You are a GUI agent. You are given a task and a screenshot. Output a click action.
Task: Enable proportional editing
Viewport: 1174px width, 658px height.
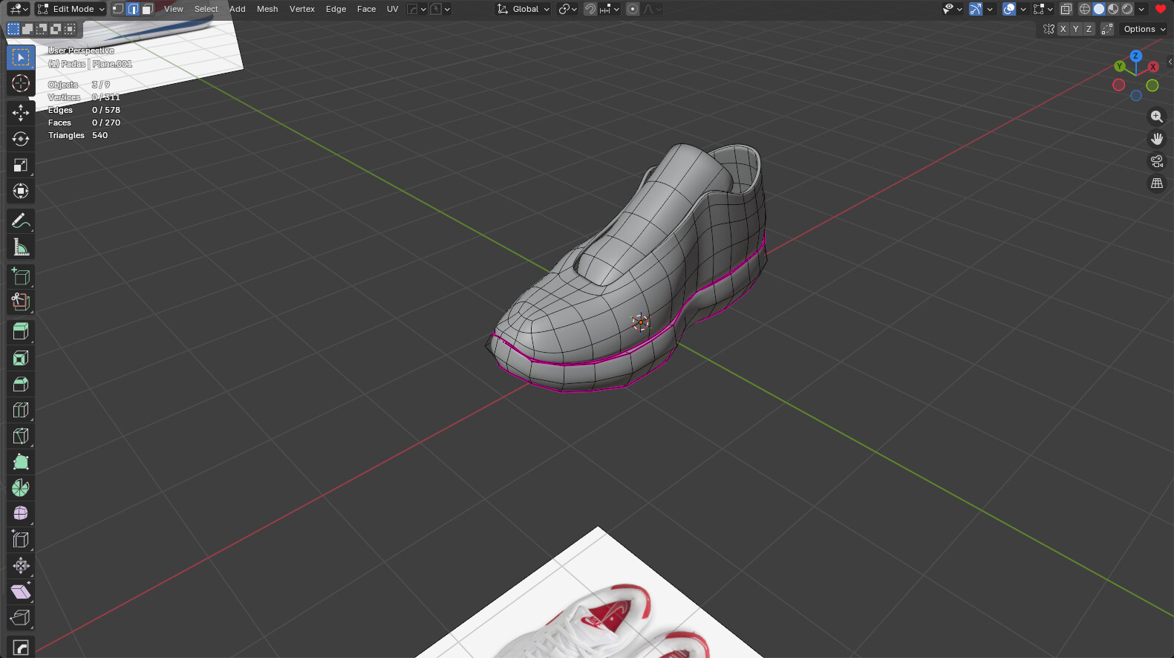(x=633, y=9)
